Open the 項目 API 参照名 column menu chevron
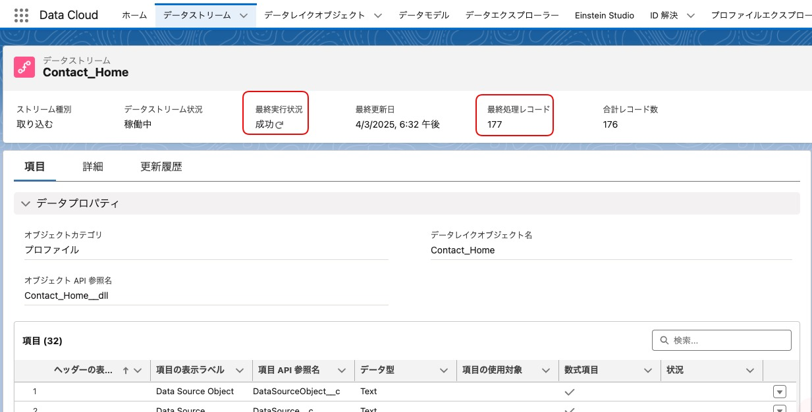Viewport: 812px width, 412px height. 342,371
